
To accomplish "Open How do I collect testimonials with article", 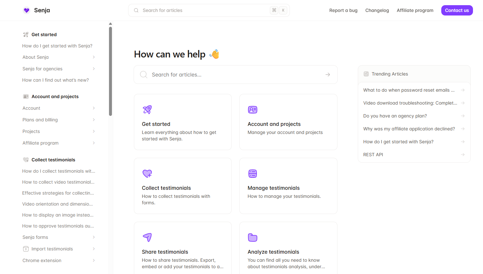I will [x=59, y=171].
